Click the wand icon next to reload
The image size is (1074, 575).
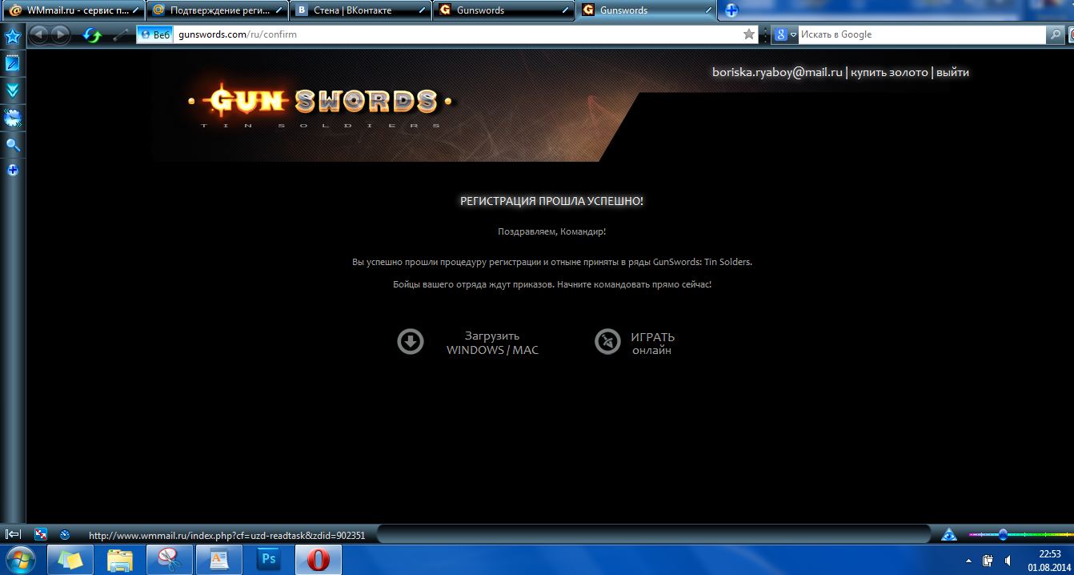click(121, 35)
